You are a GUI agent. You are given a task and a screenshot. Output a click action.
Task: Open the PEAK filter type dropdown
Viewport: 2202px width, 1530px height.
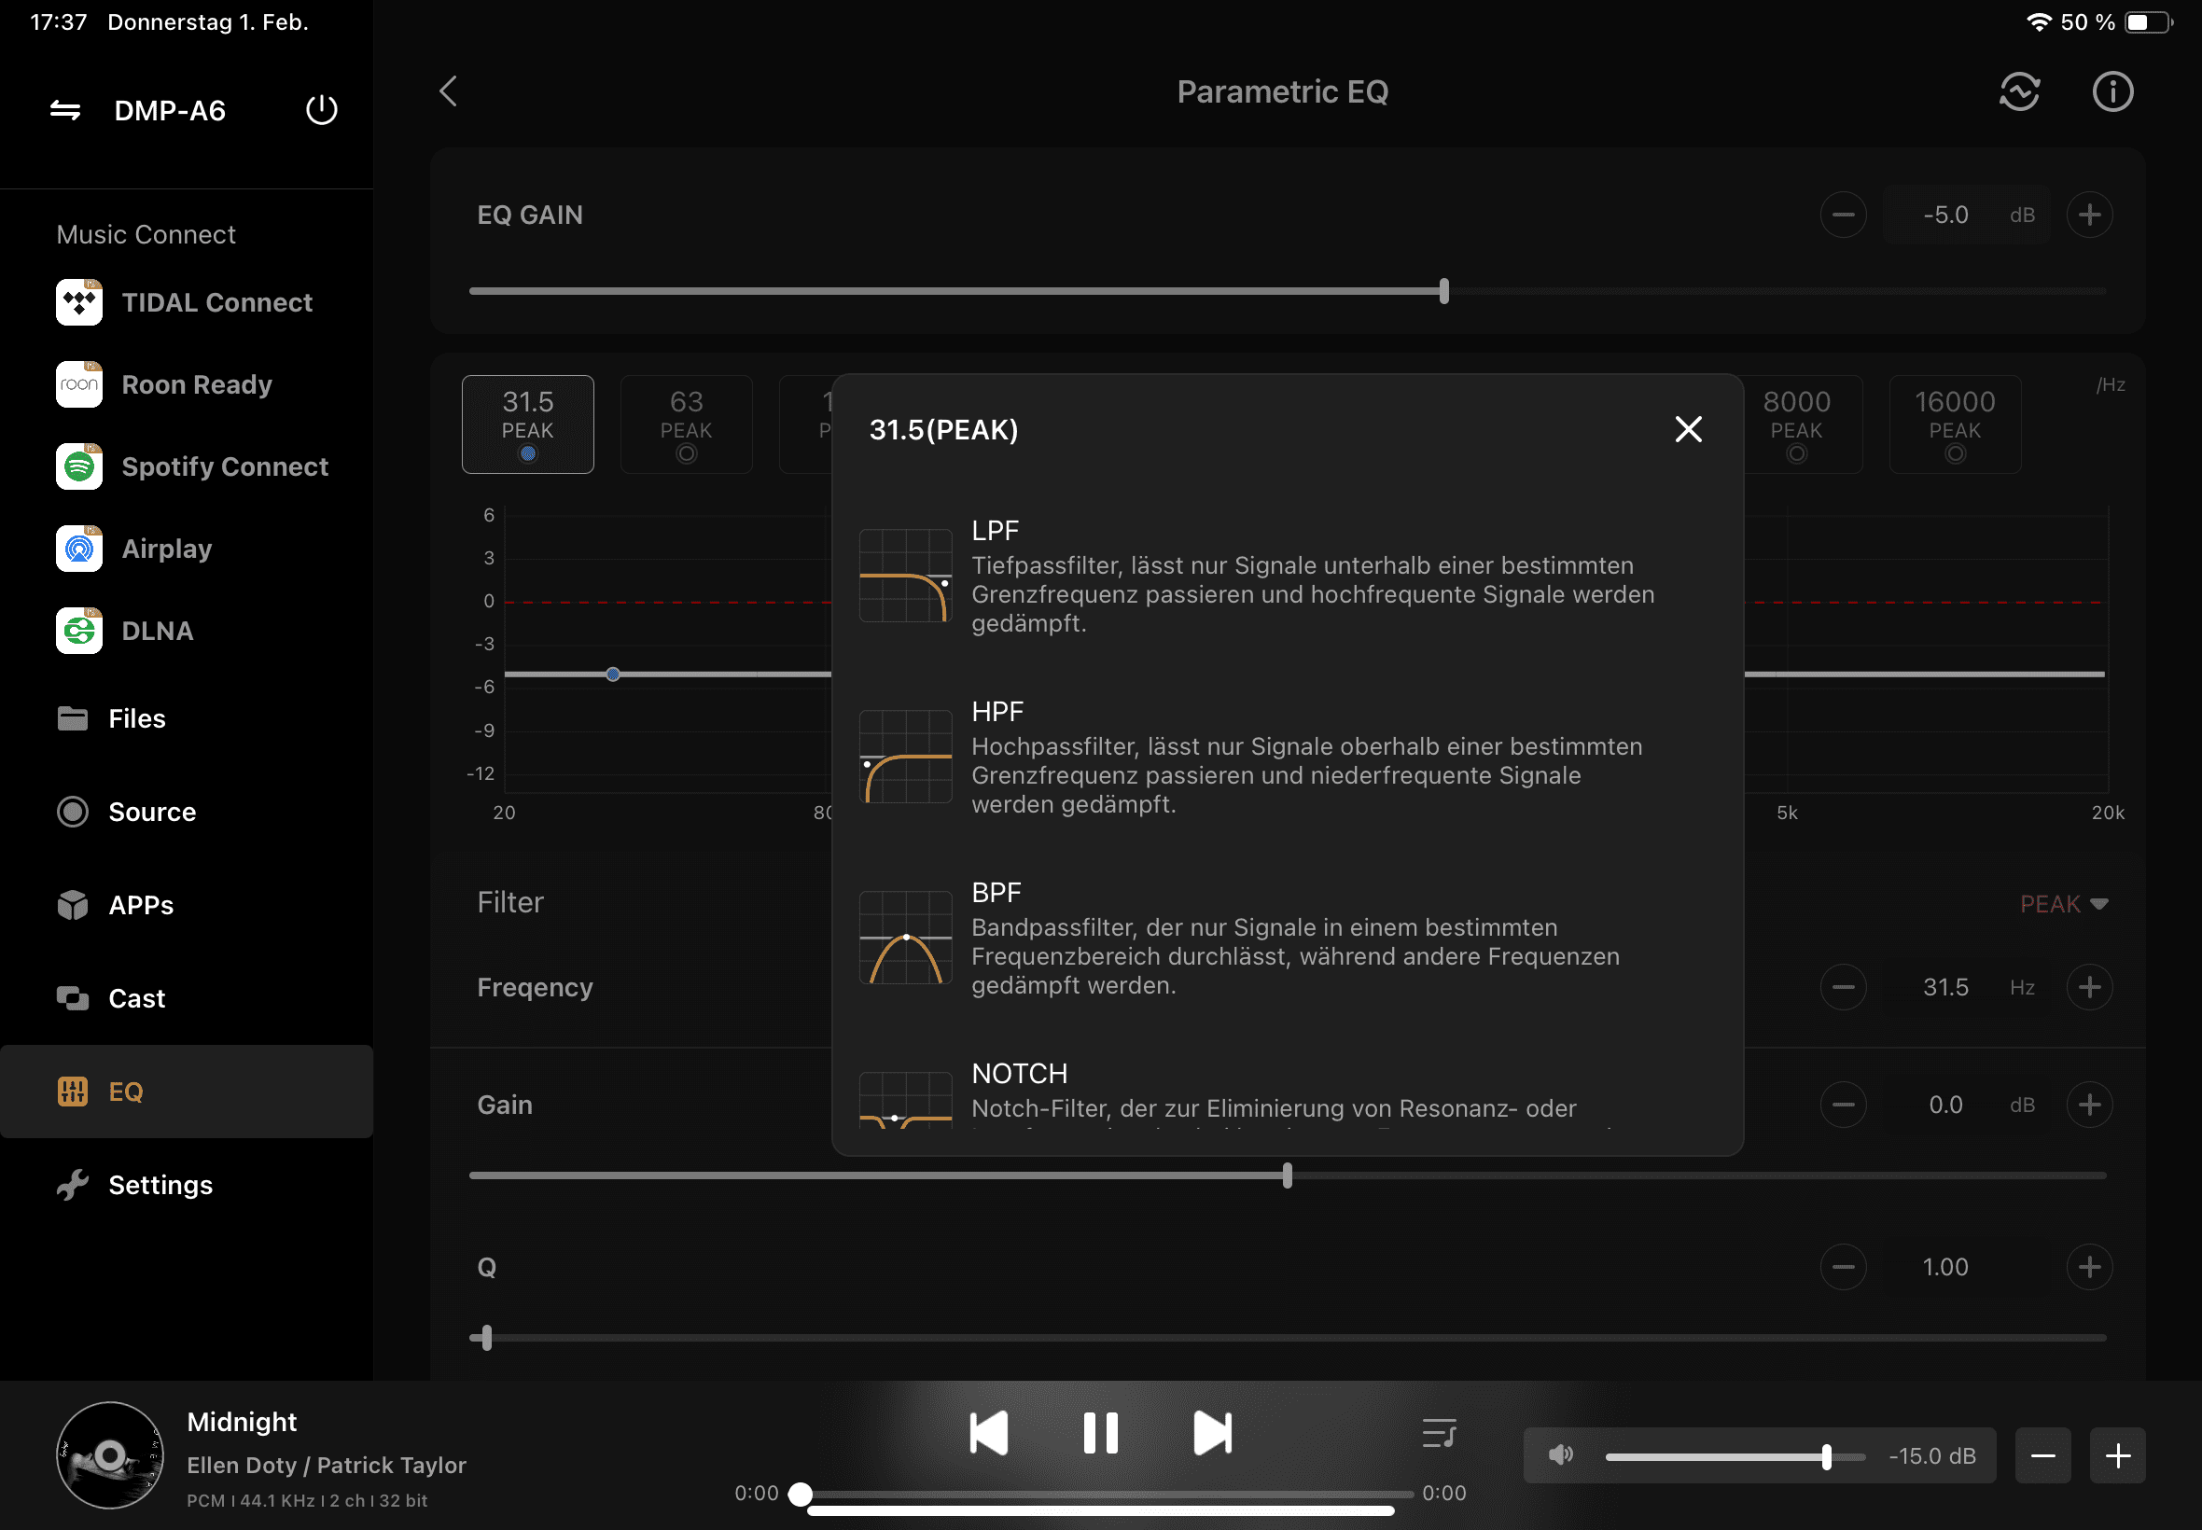click(x=2063, y=904)
